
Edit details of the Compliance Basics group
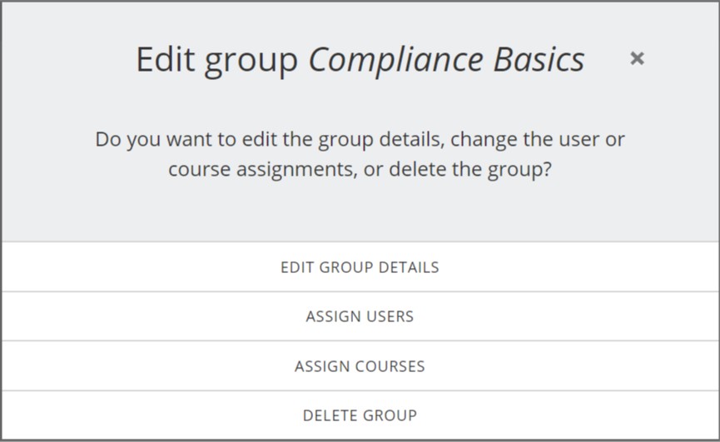[x=360, y=267]
